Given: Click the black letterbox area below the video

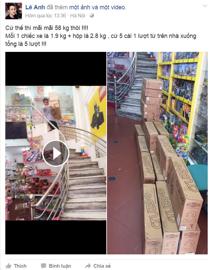Looking at the screenshot, I should (56, 237).
